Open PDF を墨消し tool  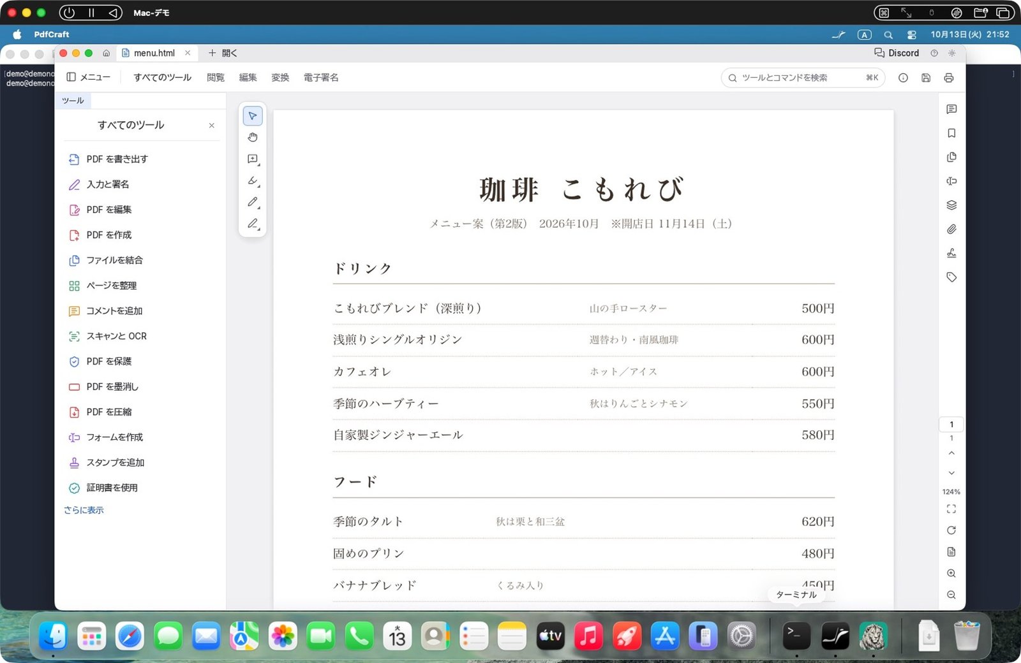coord(103,387)
